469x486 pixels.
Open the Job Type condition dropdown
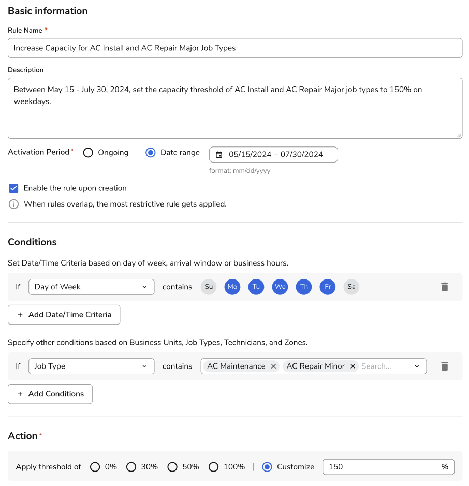click(x=91, y=366)
